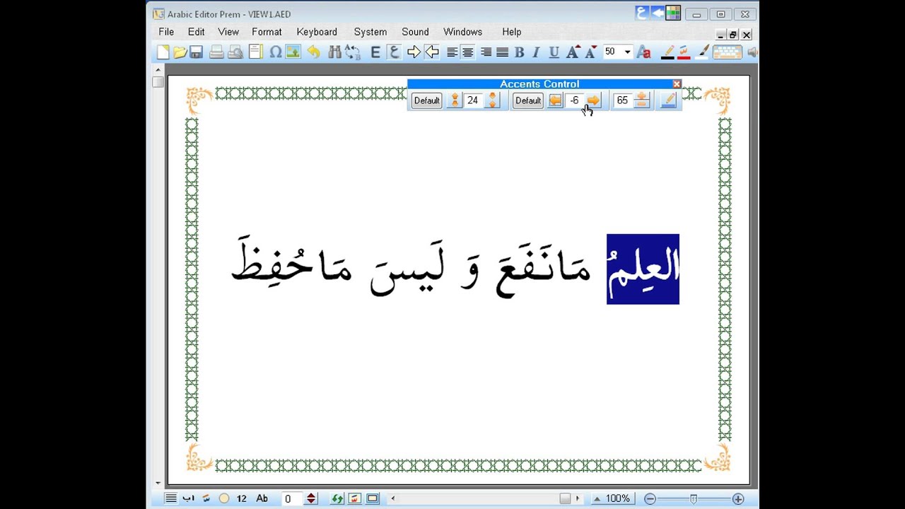The width and height of the screenshot is (905, 509).
Task: Open print preview icon
Action: 235,52
